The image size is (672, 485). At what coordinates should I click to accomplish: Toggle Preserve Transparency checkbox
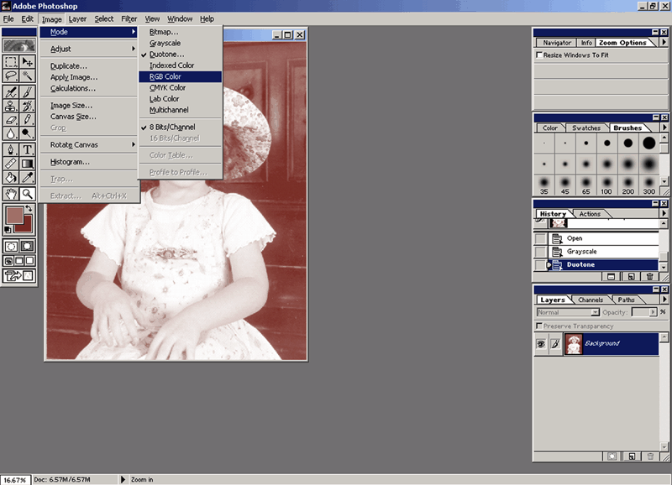pyautogui.click(x=539, y=326)
